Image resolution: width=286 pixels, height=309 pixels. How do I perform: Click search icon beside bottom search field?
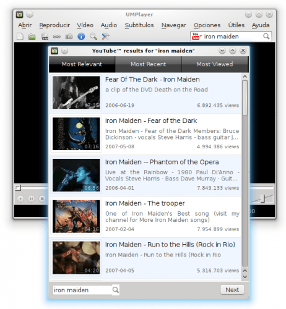click(116, 290)
